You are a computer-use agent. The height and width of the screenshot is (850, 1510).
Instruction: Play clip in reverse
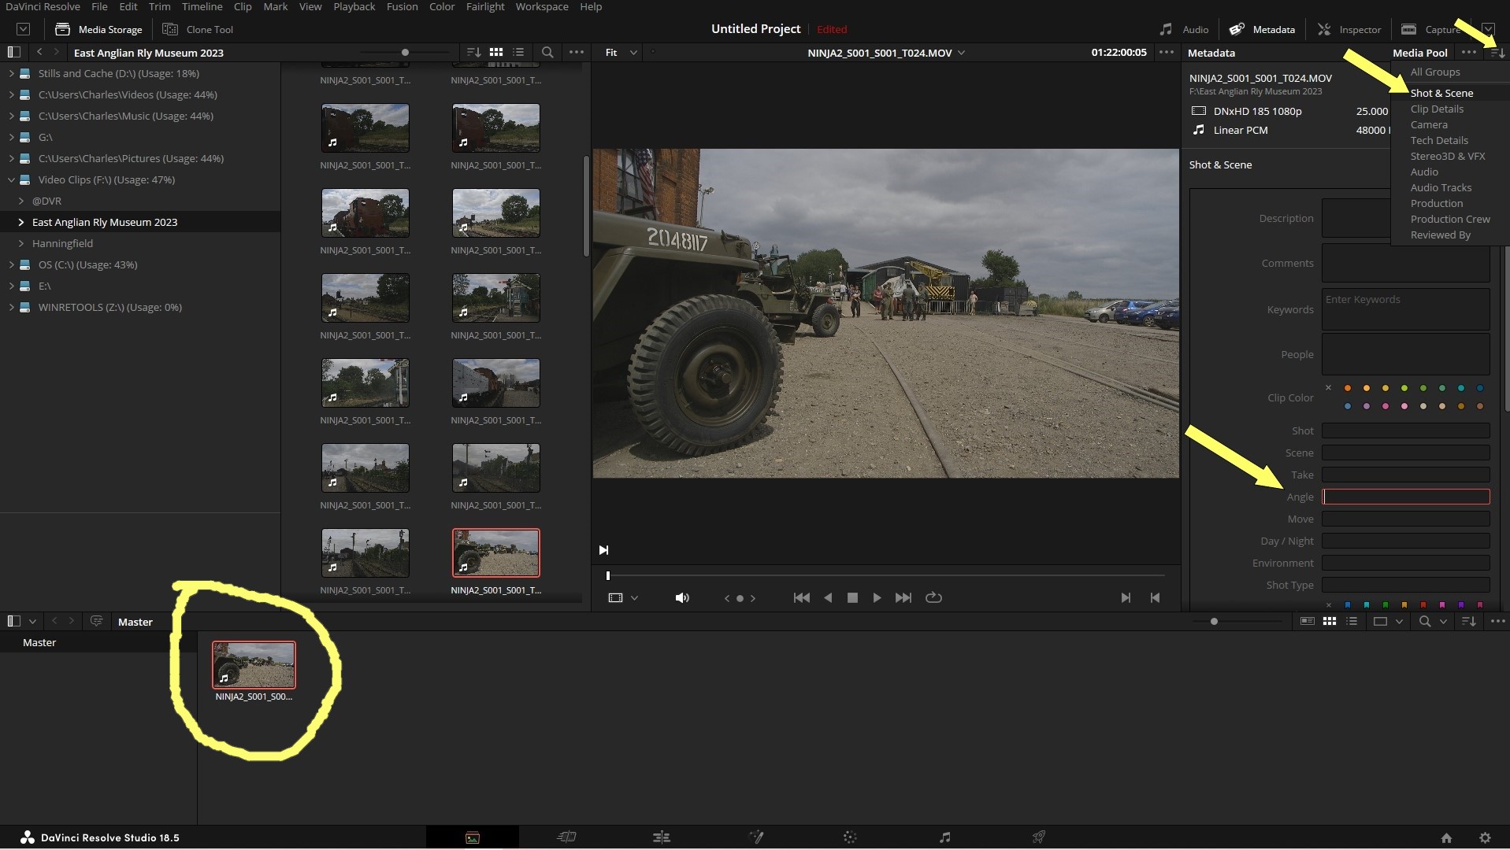[828, 598]
